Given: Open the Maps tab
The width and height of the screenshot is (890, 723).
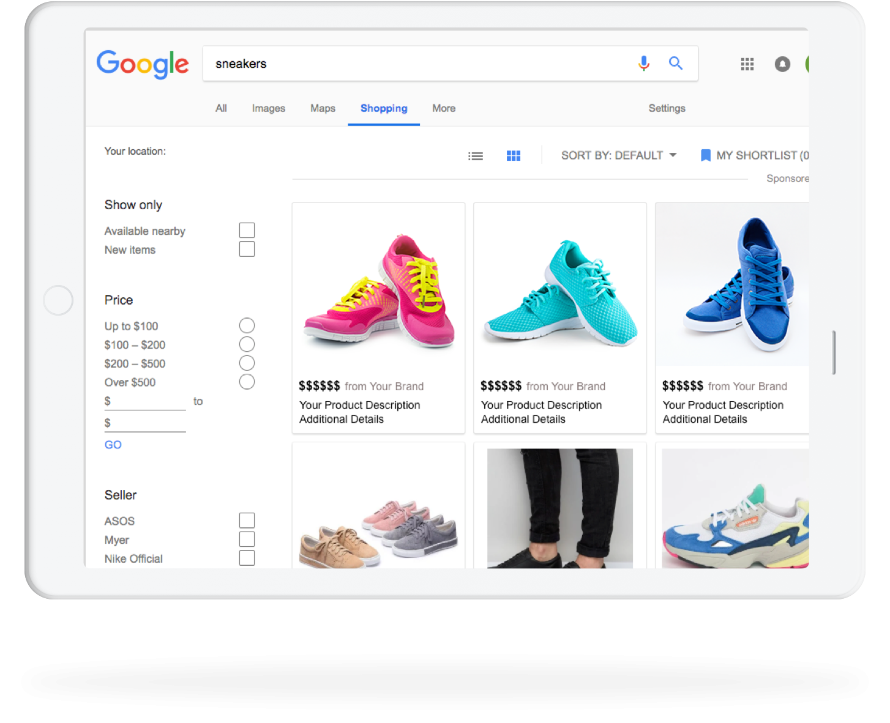Looking at the screenshot, I should coord(323,108).
